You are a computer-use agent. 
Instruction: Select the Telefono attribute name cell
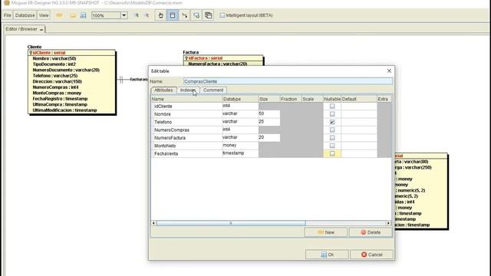(186, 122)
